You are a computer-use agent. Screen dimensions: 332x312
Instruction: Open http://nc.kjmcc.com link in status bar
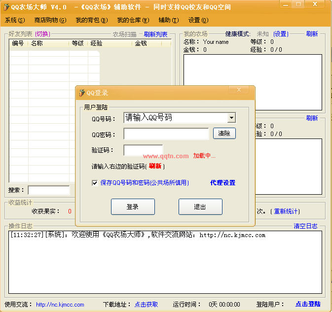[60, 305]
